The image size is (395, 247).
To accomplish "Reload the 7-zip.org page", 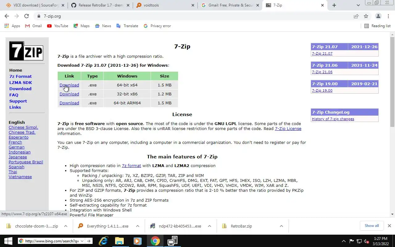I will point(27,16).
